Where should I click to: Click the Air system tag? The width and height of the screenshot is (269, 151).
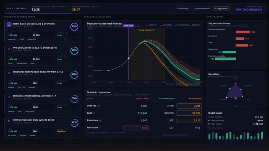click(12, 135)
